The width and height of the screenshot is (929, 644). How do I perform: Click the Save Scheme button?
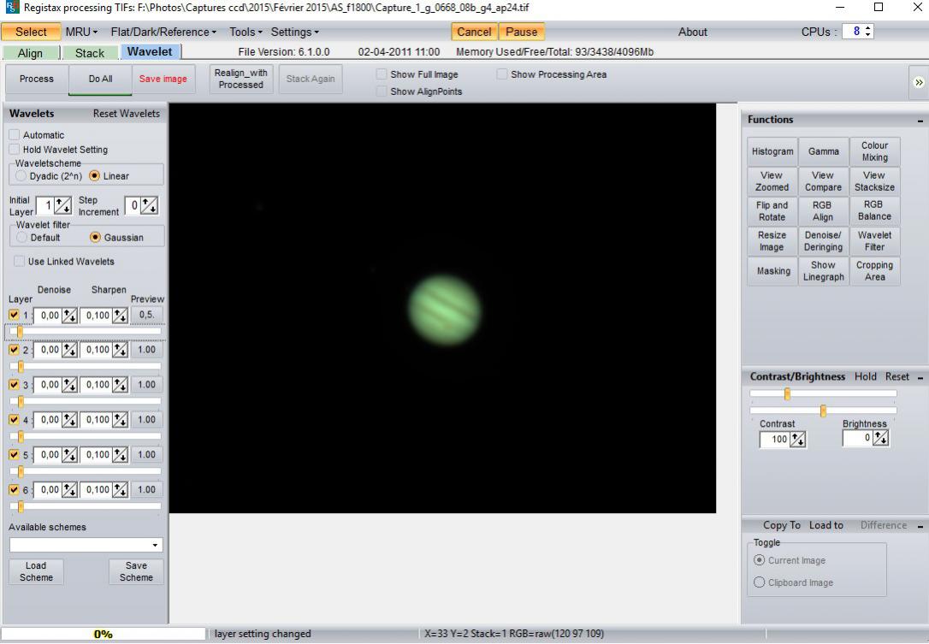point(136,571)
